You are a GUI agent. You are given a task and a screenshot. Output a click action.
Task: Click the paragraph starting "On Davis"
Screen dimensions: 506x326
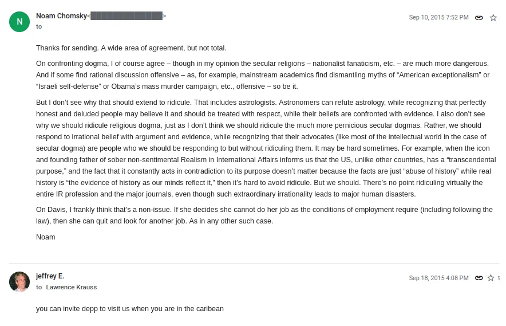[264, 215]
